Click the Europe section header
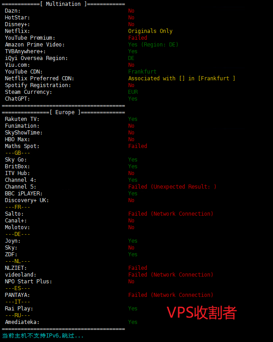Viewport: 273px width, 342px height. [x=64, y=112]
